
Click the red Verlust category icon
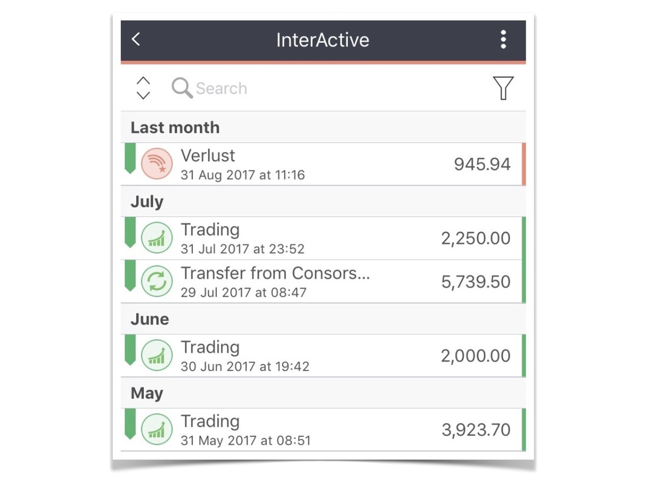click(157, 163)
